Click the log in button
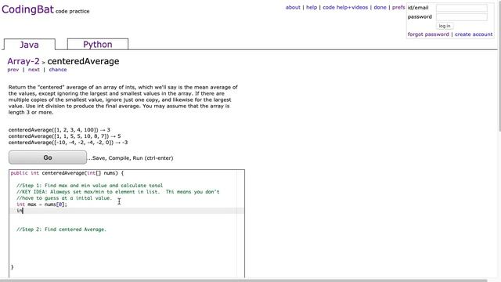 (445, 26)
